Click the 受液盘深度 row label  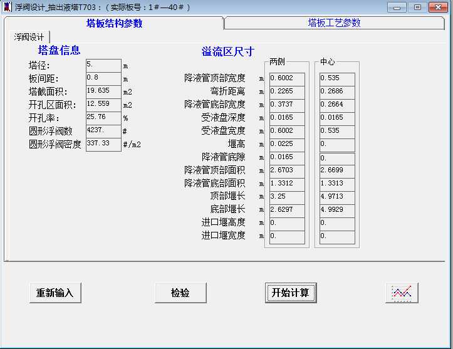pos(223,118)
